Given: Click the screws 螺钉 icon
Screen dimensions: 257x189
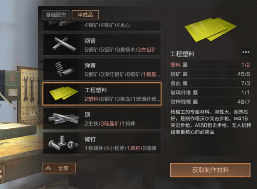Looking at the screenshot, I should pos(64,143).
